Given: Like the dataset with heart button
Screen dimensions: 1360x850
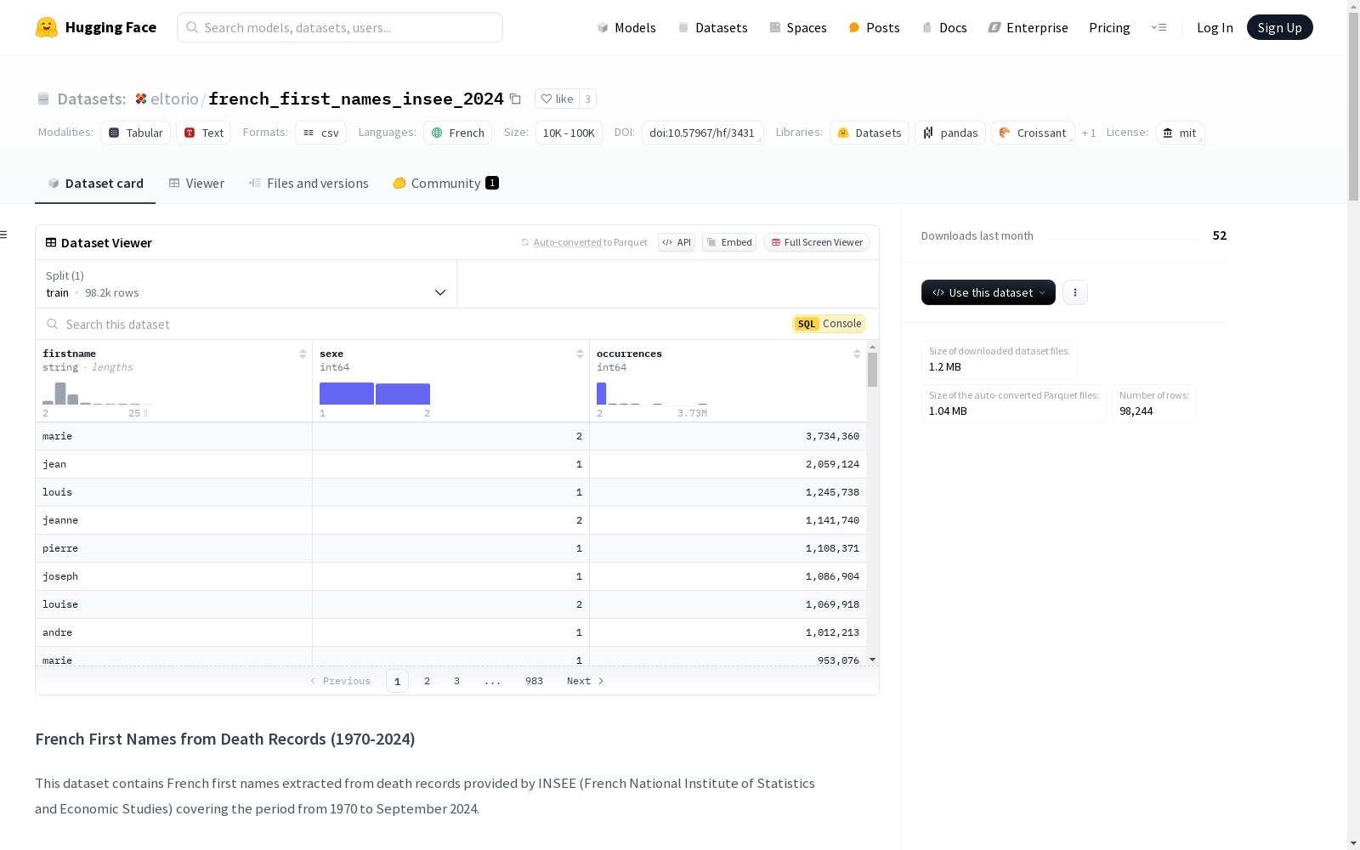Looking at the screenshot, I should 557,99.
